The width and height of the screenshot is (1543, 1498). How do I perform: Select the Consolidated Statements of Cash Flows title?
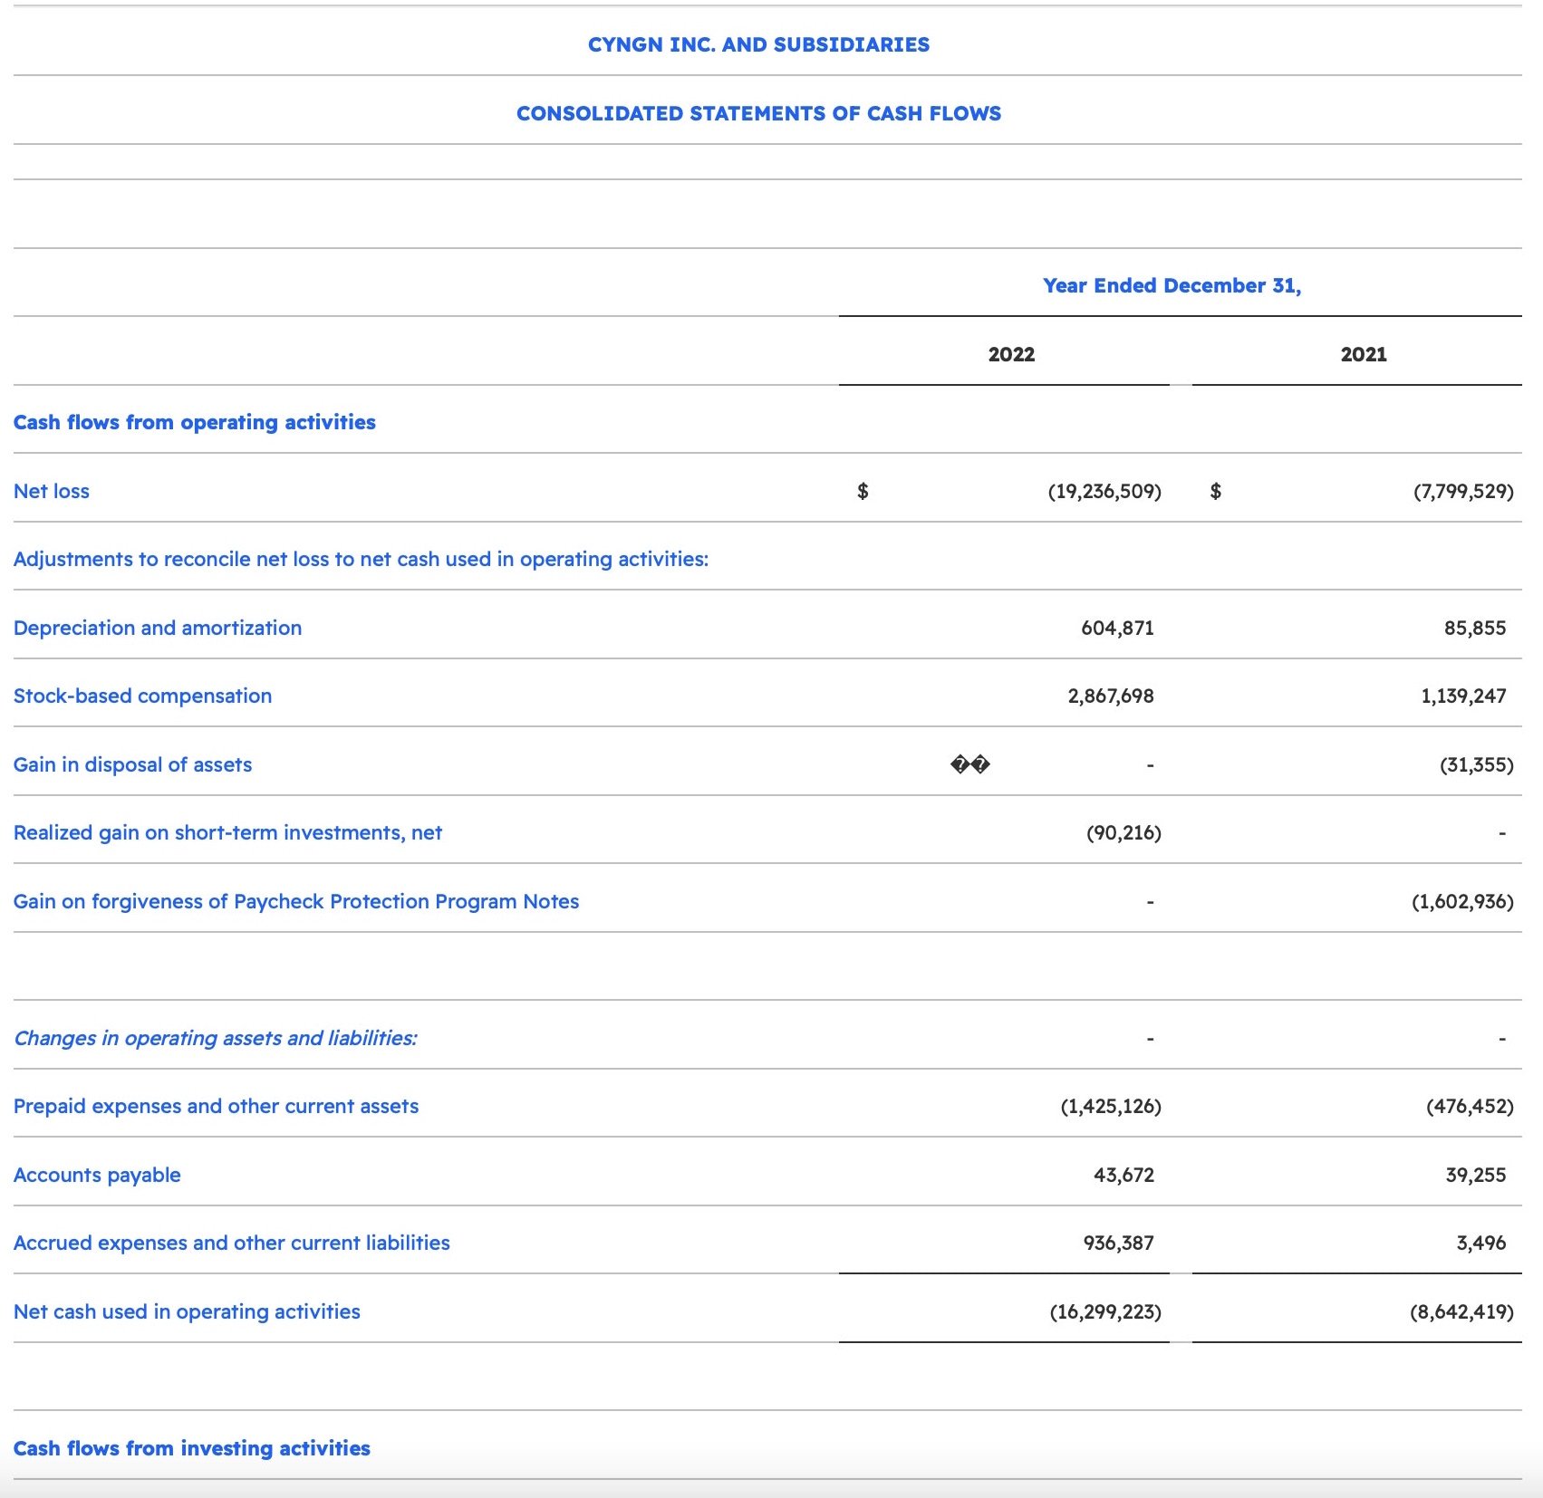tap(758, 113)
